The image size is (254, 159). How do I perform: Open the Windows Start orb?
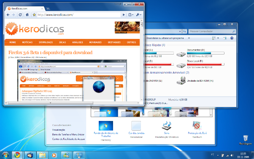click(x=5, y=155)
